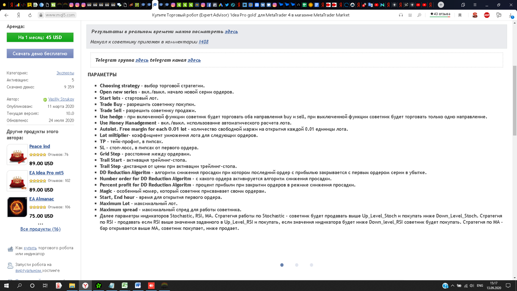Go back with the browser back arrow
The width and height of the screenshot is (517, 291).
(6, 15)
